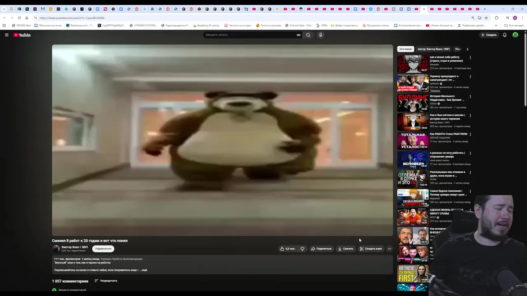Select the 'Все видео' filter chip

[x=406, y=49]
